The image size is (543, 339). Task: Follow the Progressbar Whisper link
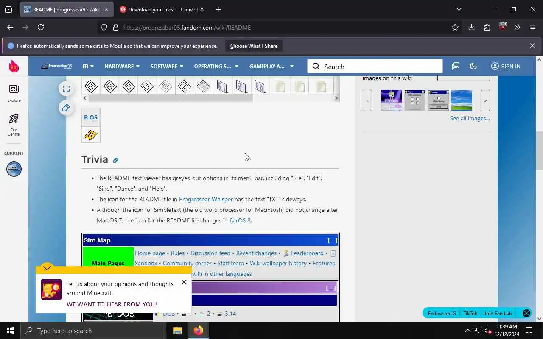click(x=206, y=199)
